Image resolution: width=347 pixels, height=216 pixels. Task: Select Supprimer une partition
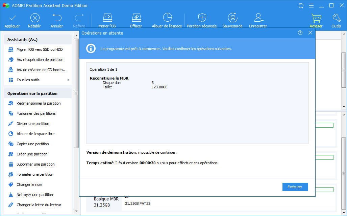[x=38, y=165]
